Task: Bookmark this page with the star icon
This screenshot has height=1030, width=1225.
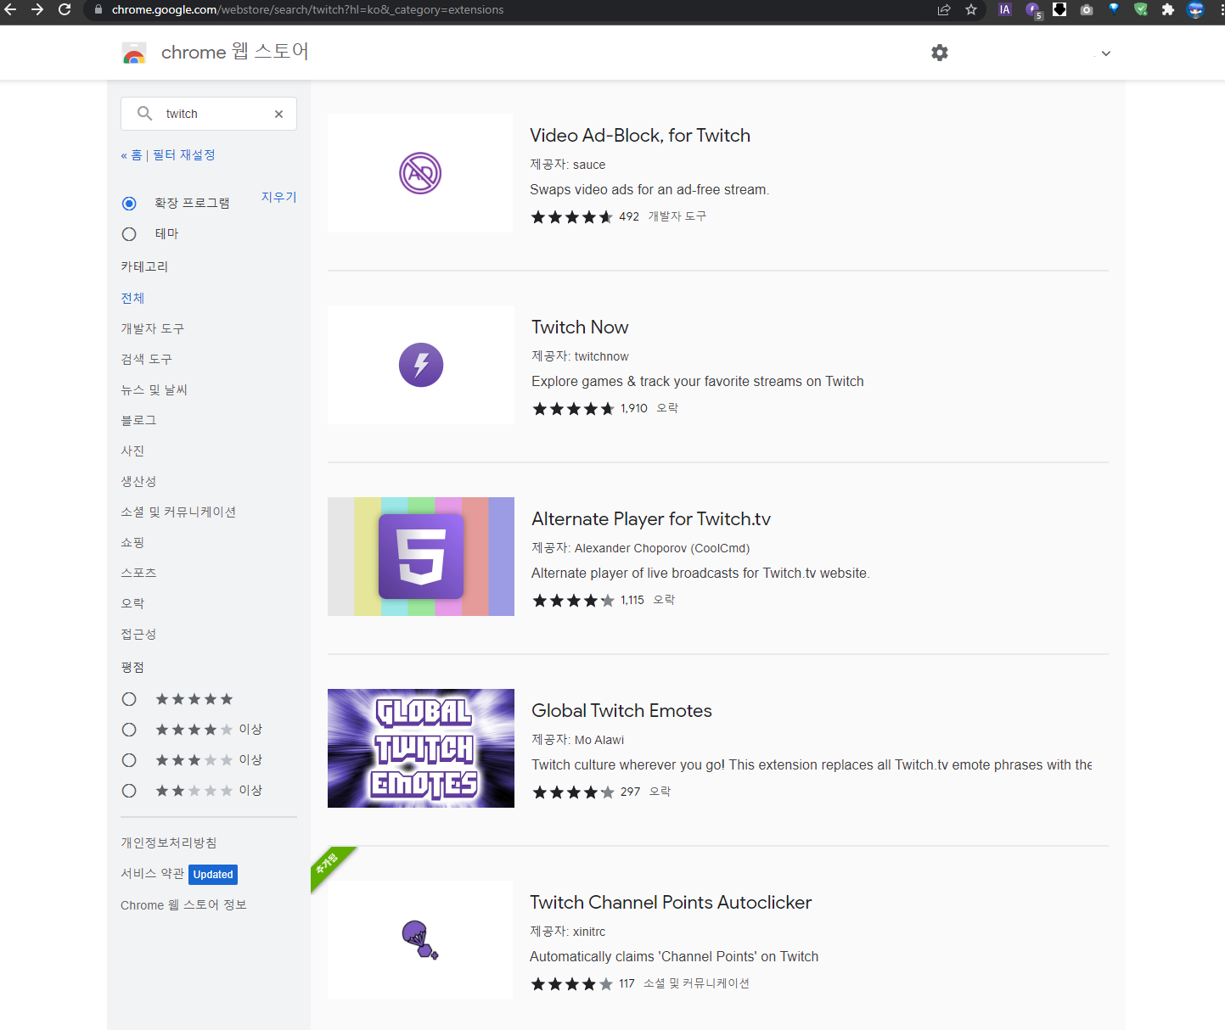Action: (x=971, y=9)
